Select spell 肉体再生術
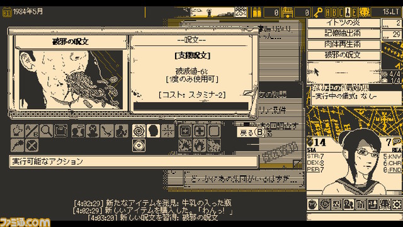Screen dimensions: 403x227 [344, 44]
